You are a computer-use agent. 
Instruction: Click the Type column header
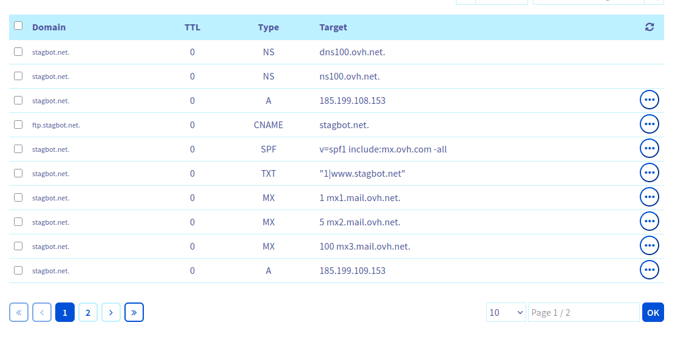click(269, 27)
